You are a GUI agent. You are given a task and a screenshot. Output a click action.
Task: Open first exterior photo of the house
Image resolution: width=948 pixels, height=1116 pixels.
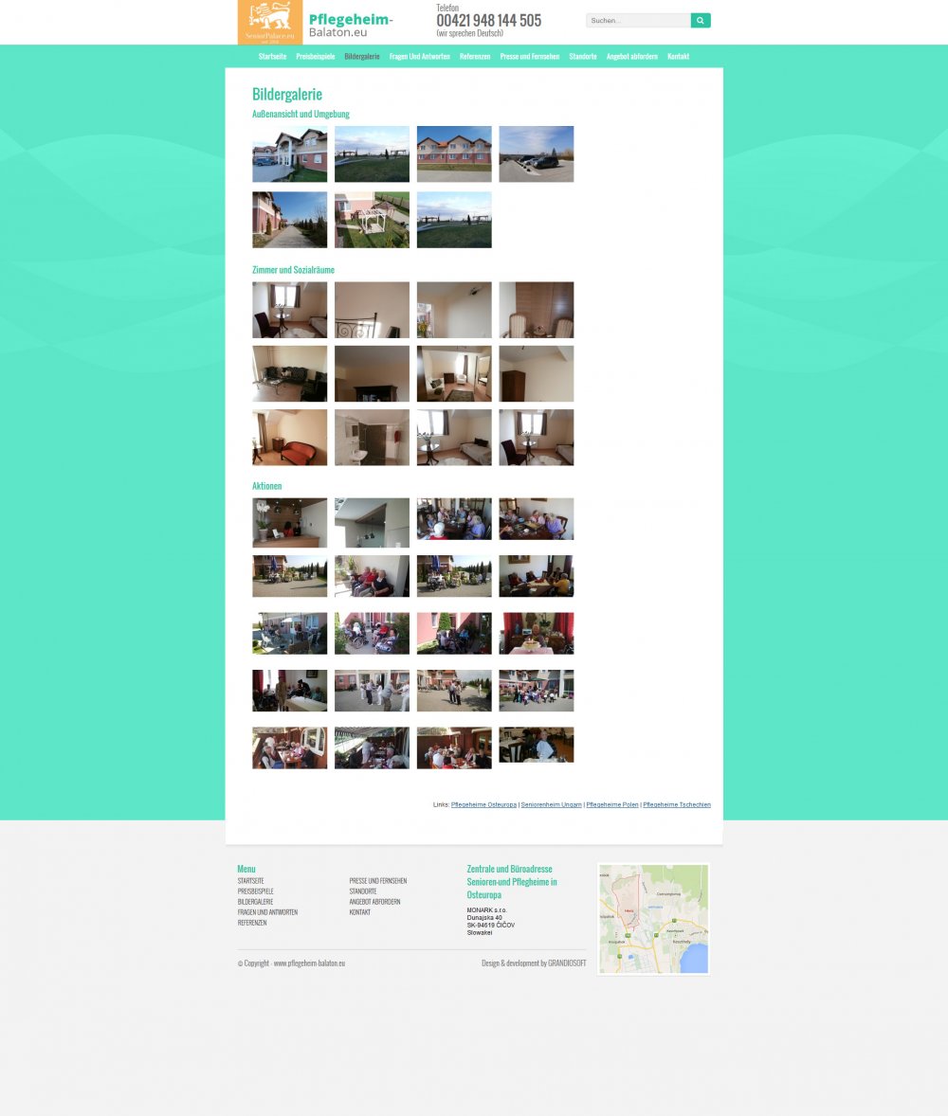click(290, 154)
